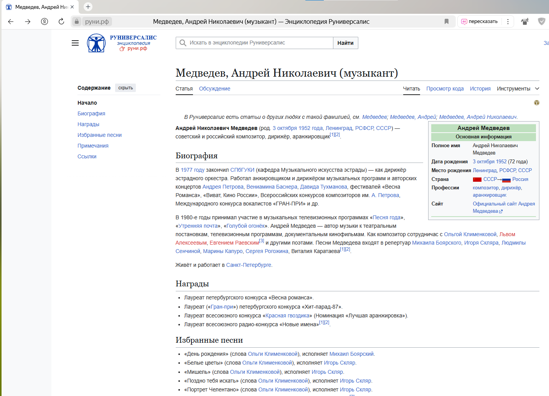Open the композитор profession link in infobox
549x396 pixels.
click(486, 188)
